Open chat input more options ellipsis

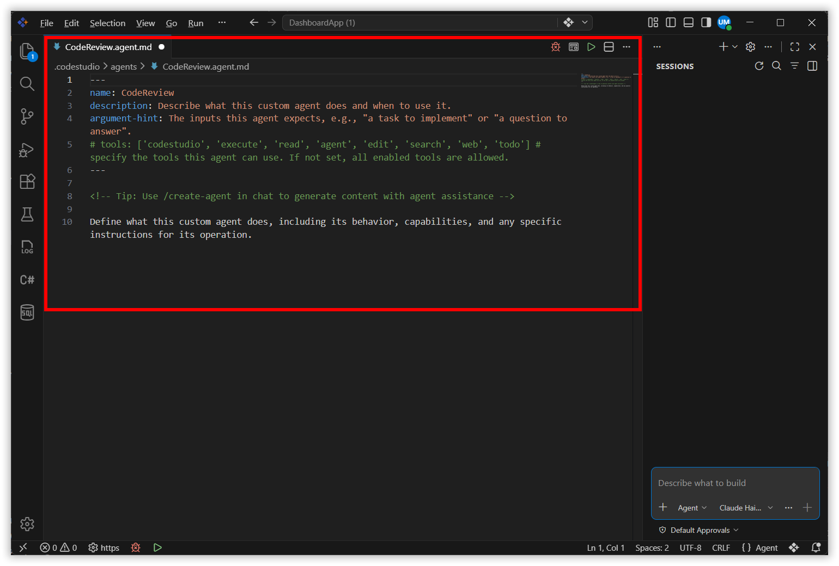(x=788, y=507)
